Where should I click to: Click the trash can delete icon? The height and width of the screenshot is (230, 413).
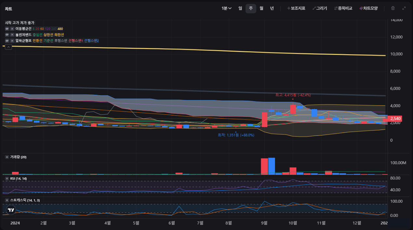393,8
